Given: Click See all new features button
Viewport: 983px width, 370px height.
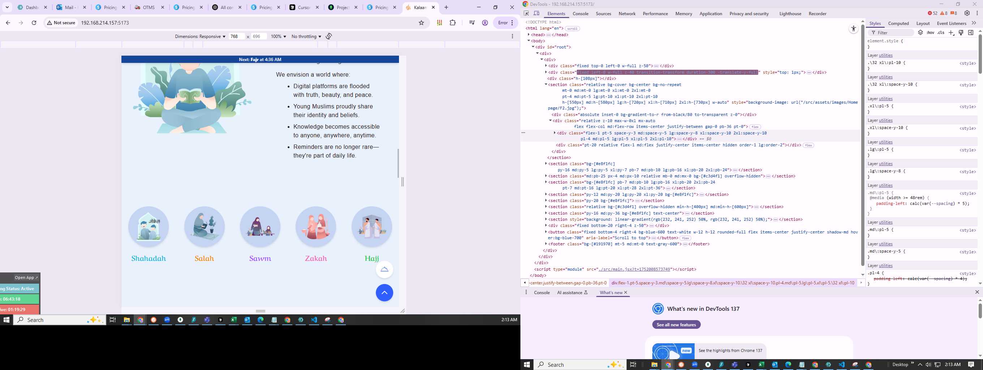Looking at the screenshot, I should [676, 324].
